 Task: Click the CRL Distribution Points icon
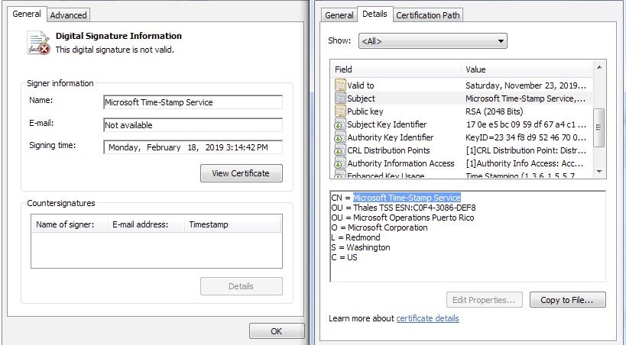coord(340,150)
